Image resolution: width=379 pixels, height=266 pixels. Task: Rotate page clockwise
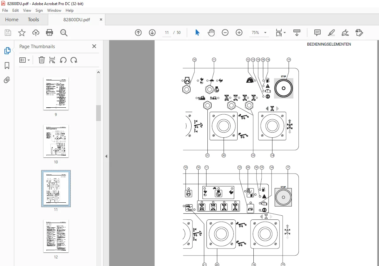[x=74, y=60]
